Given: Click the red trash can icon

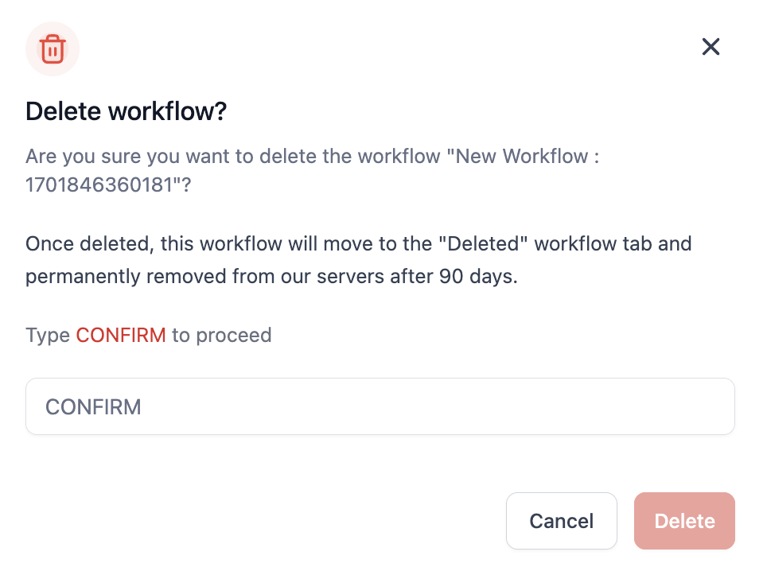Looking at the screenshot, I should pyautogui.click(x=53, y=49).
